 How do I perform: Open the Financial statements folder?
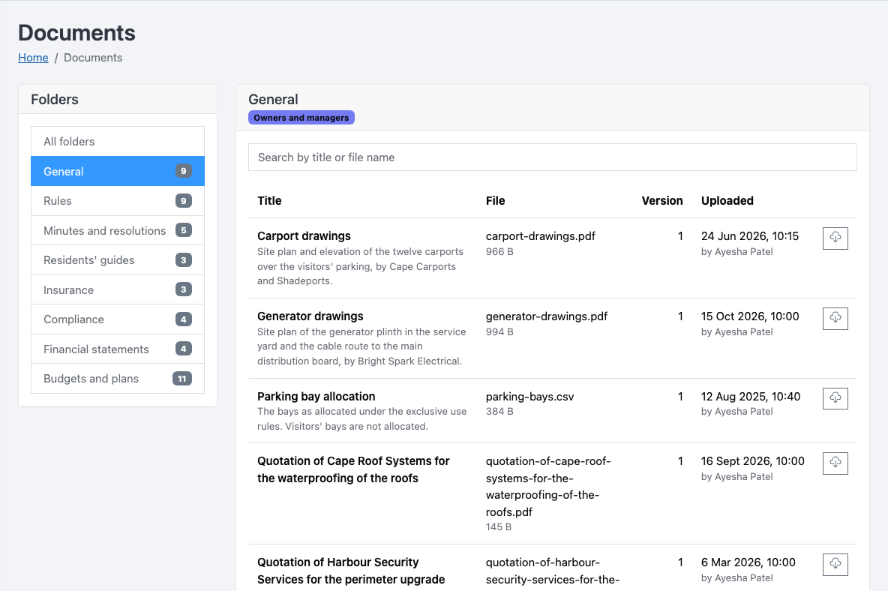click(118, 349)
